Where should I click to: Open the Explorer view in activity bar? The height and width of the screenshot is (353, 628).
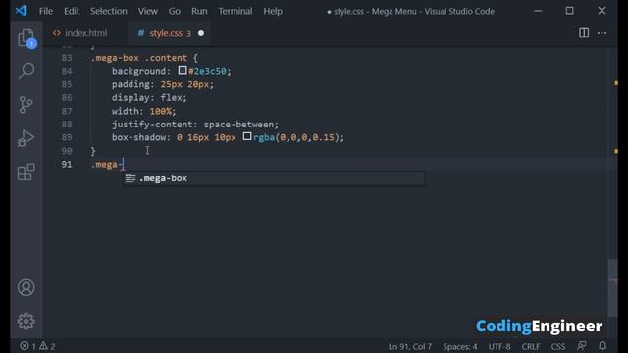26,38
